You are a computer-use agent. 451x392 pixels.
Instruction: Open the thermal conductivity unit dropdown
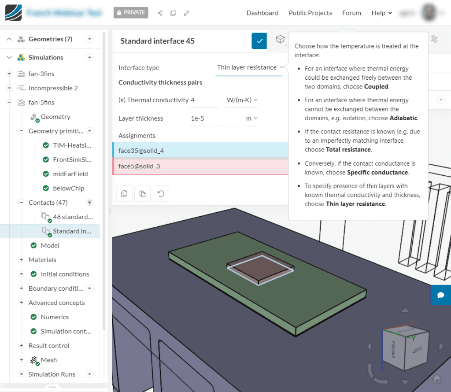coord(241,100)
